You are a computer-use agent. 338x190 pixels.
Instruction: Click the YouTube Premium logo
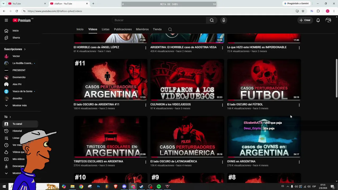(22, 20)
